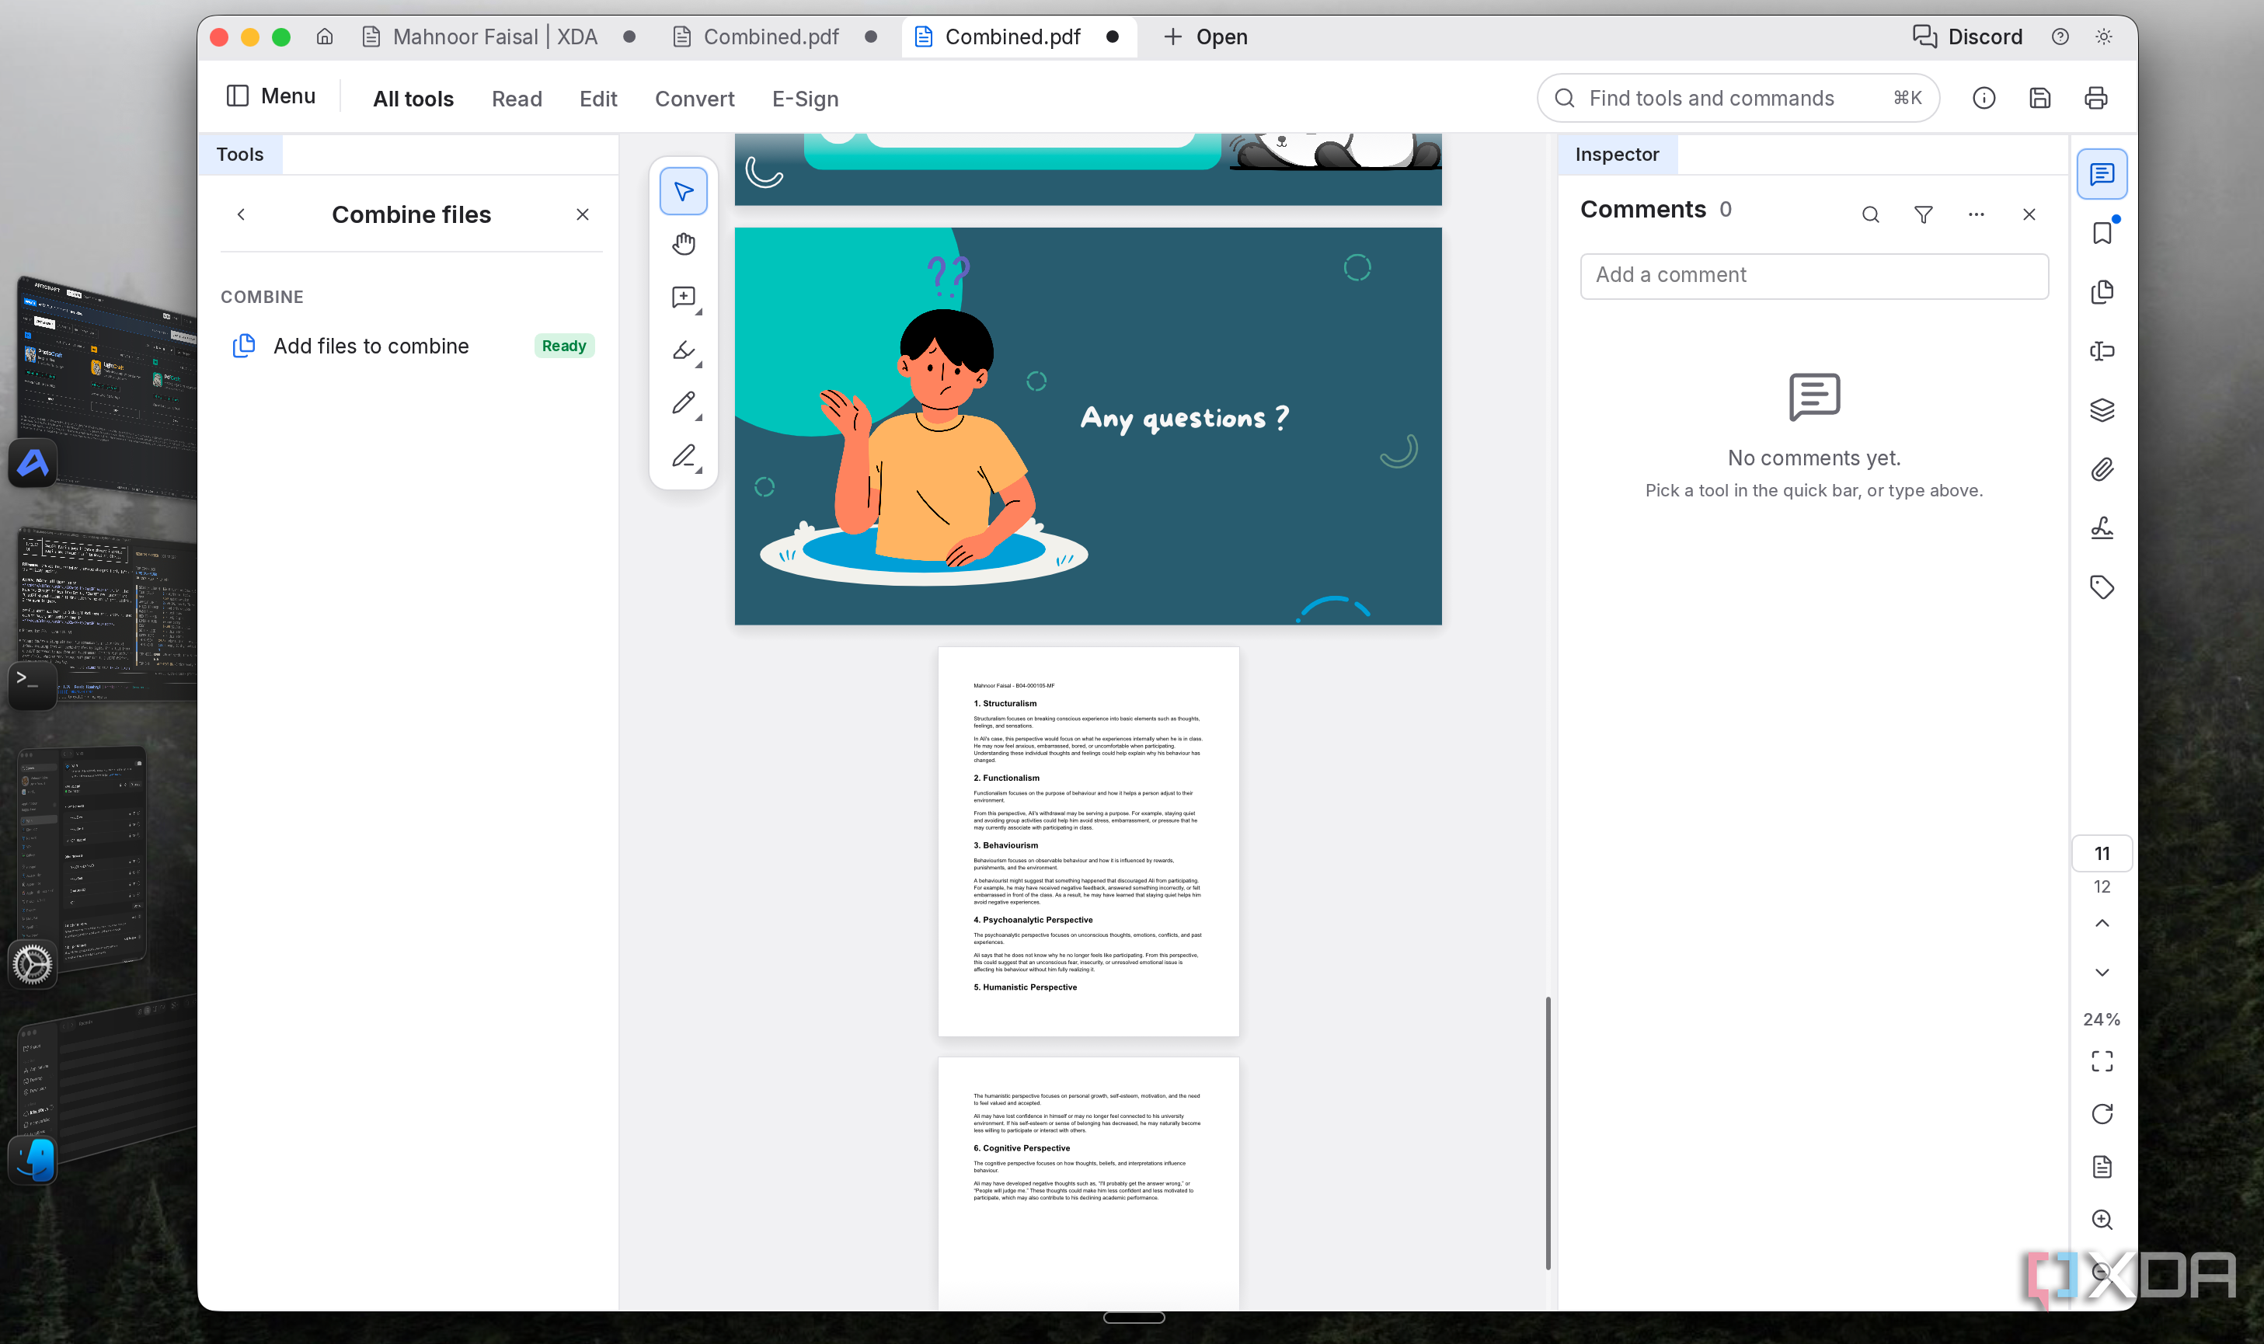Switch to E-Sign tab
The image size is (2264, 1344).
805,99
